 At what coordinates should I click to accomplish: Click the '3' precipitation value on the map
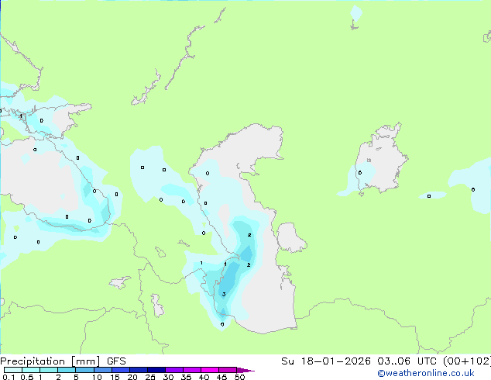tap(224, 294)
